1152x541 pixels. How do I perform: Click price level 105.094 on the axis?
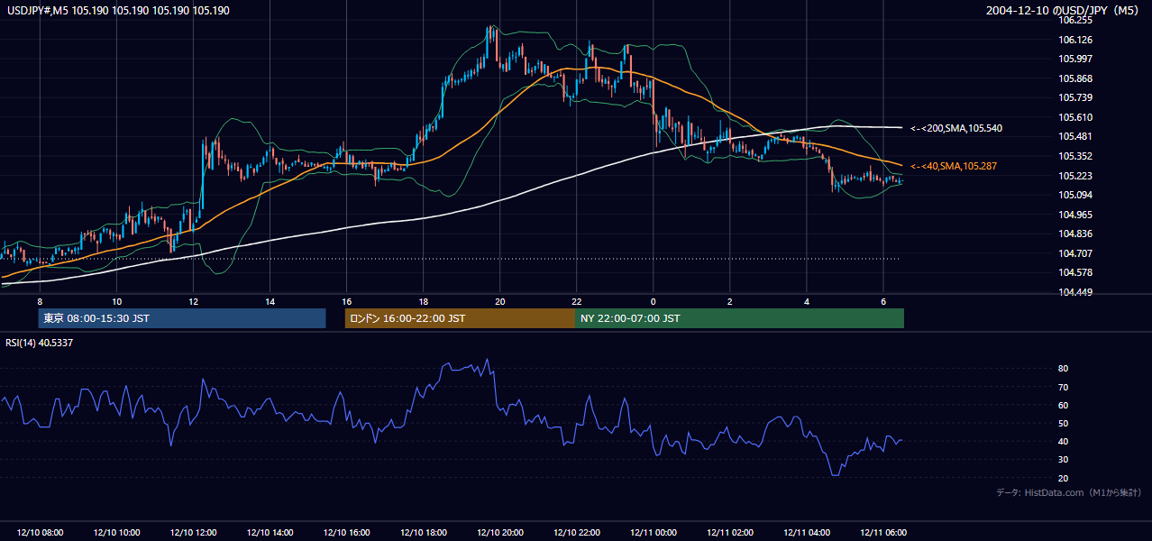point(1076,195)
